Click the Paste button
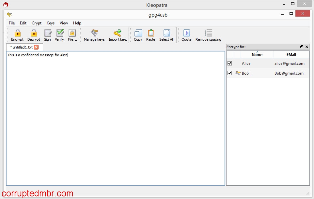 150,34
